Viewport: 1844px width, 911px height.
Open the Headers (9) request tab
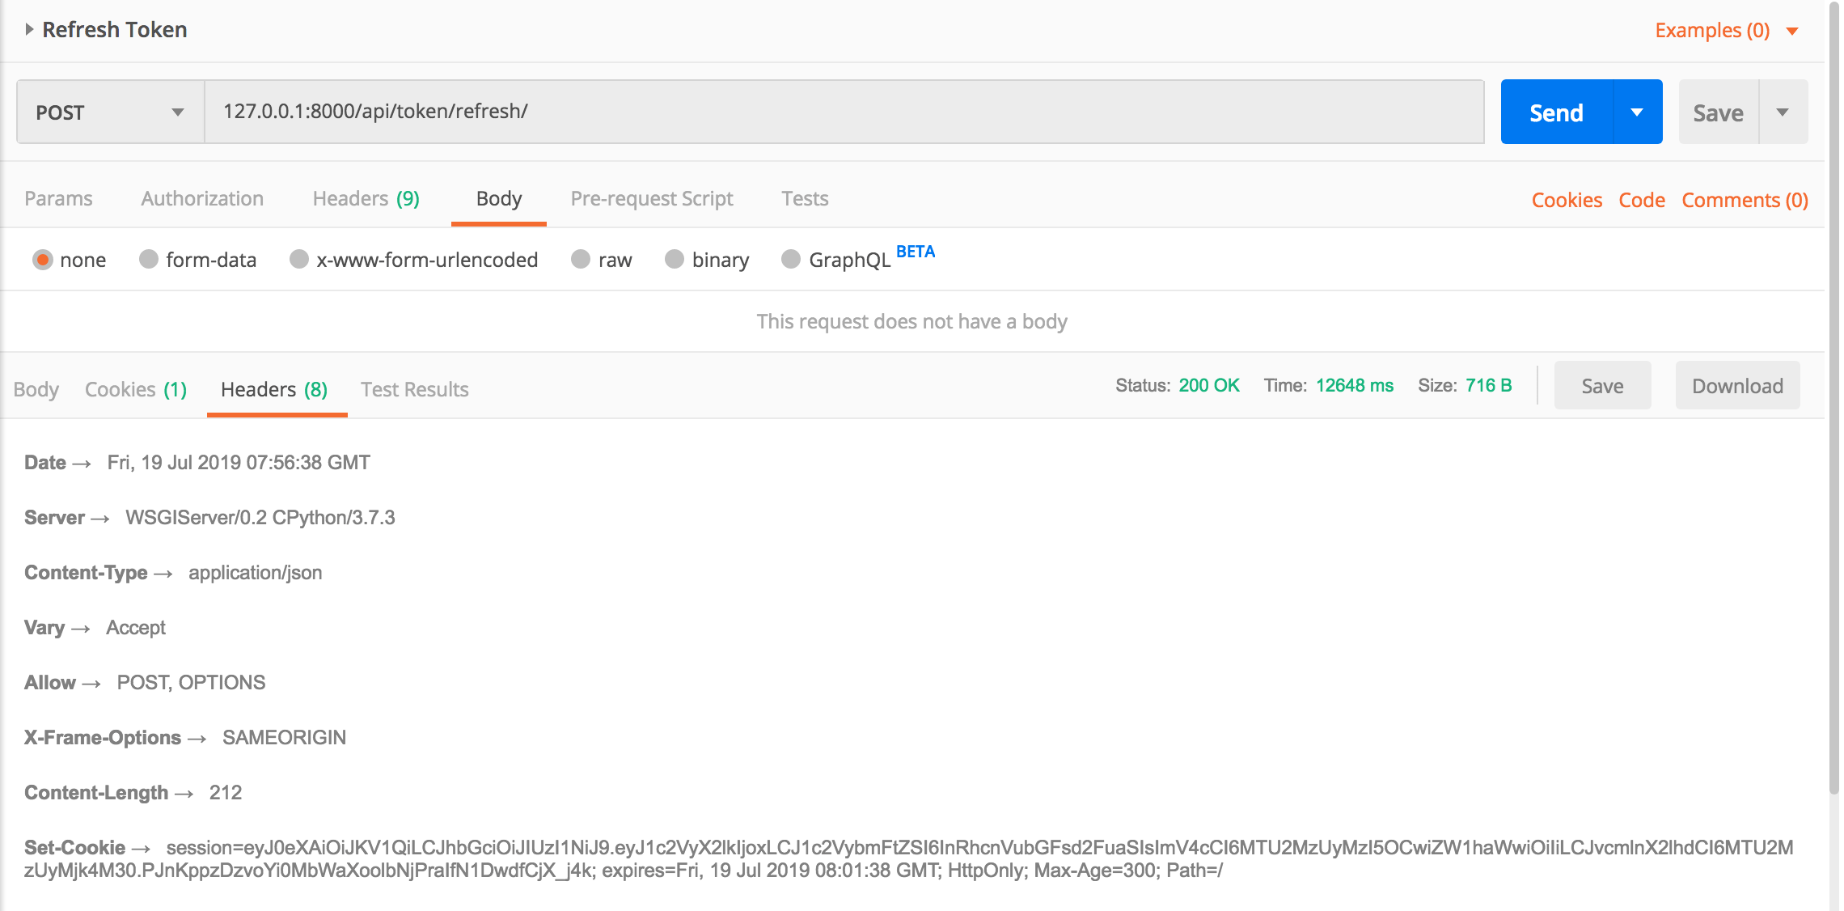[x=366, y=199]
